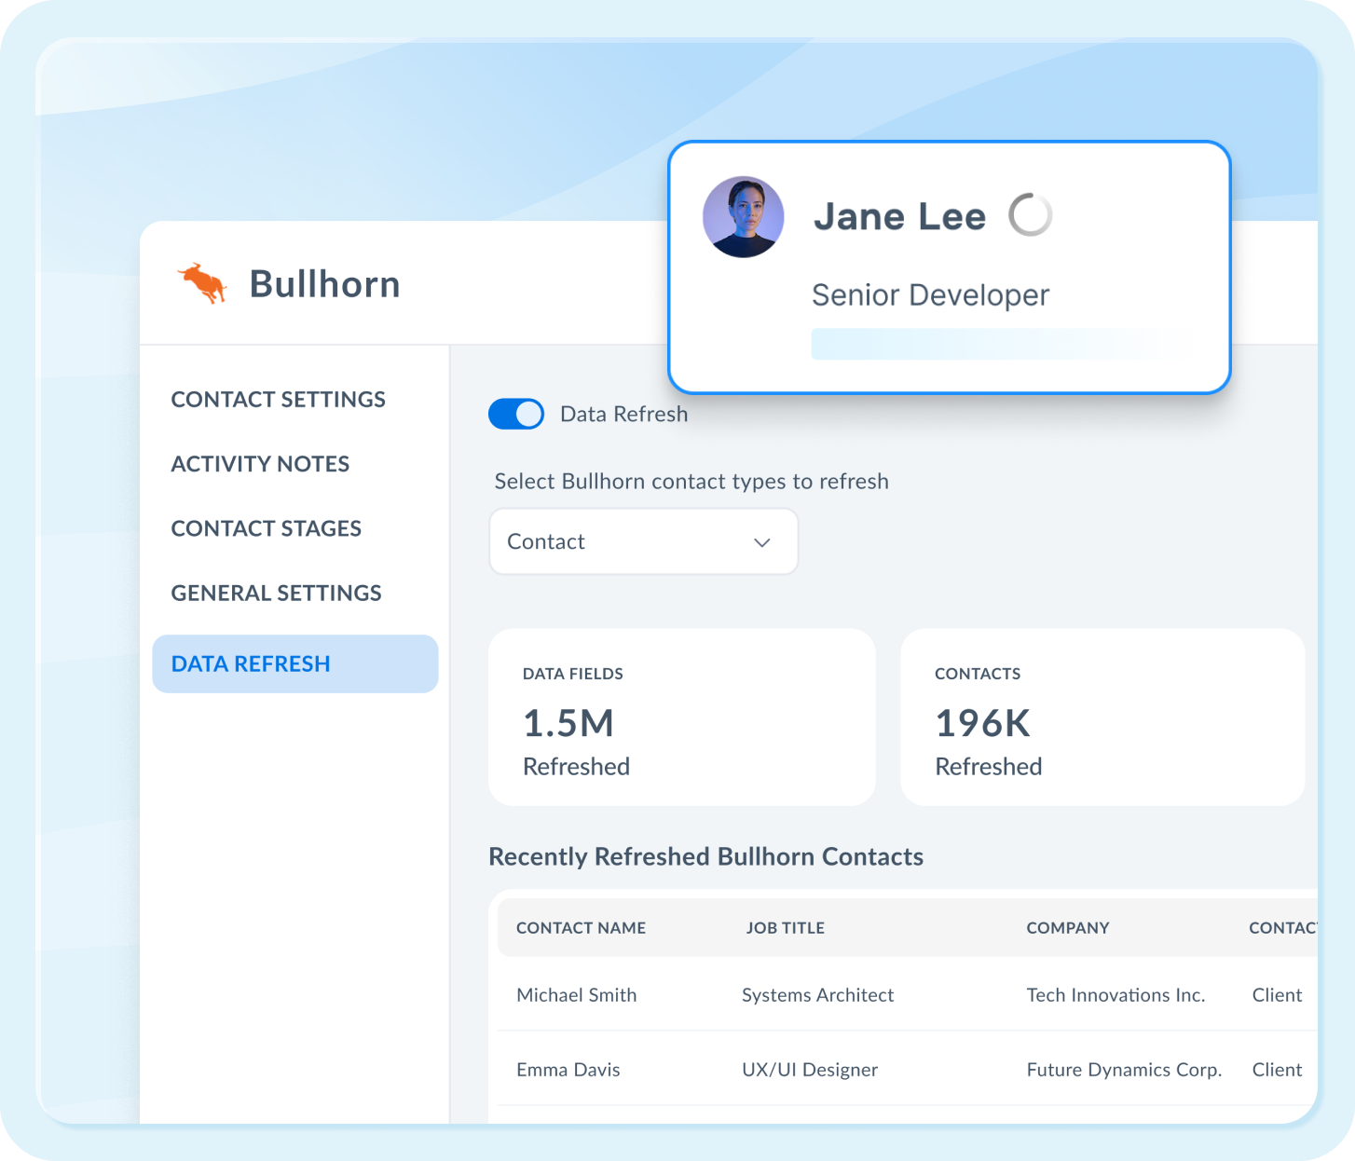The width and height of the screenshot is (1355, 1161).
Task: Click the Contacts 196K Refreshed card
Action: coord(1102,717)
